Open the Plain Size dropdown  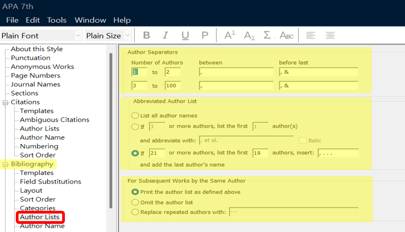coord(128,35)
